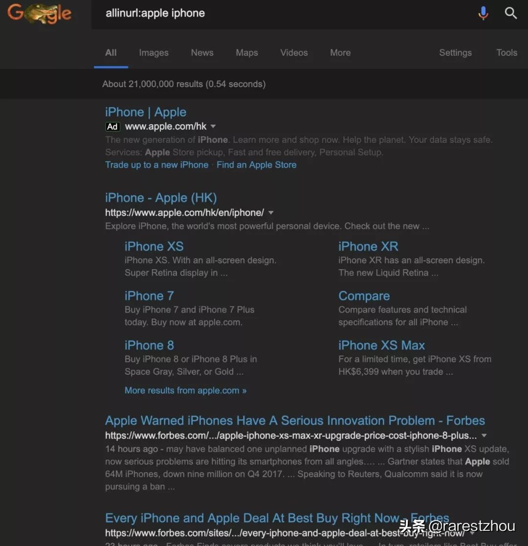Open 'More results from apple.com'
The height and width of the screenshot is (546, 528).
pyautogui.click(x=185, y=390)
